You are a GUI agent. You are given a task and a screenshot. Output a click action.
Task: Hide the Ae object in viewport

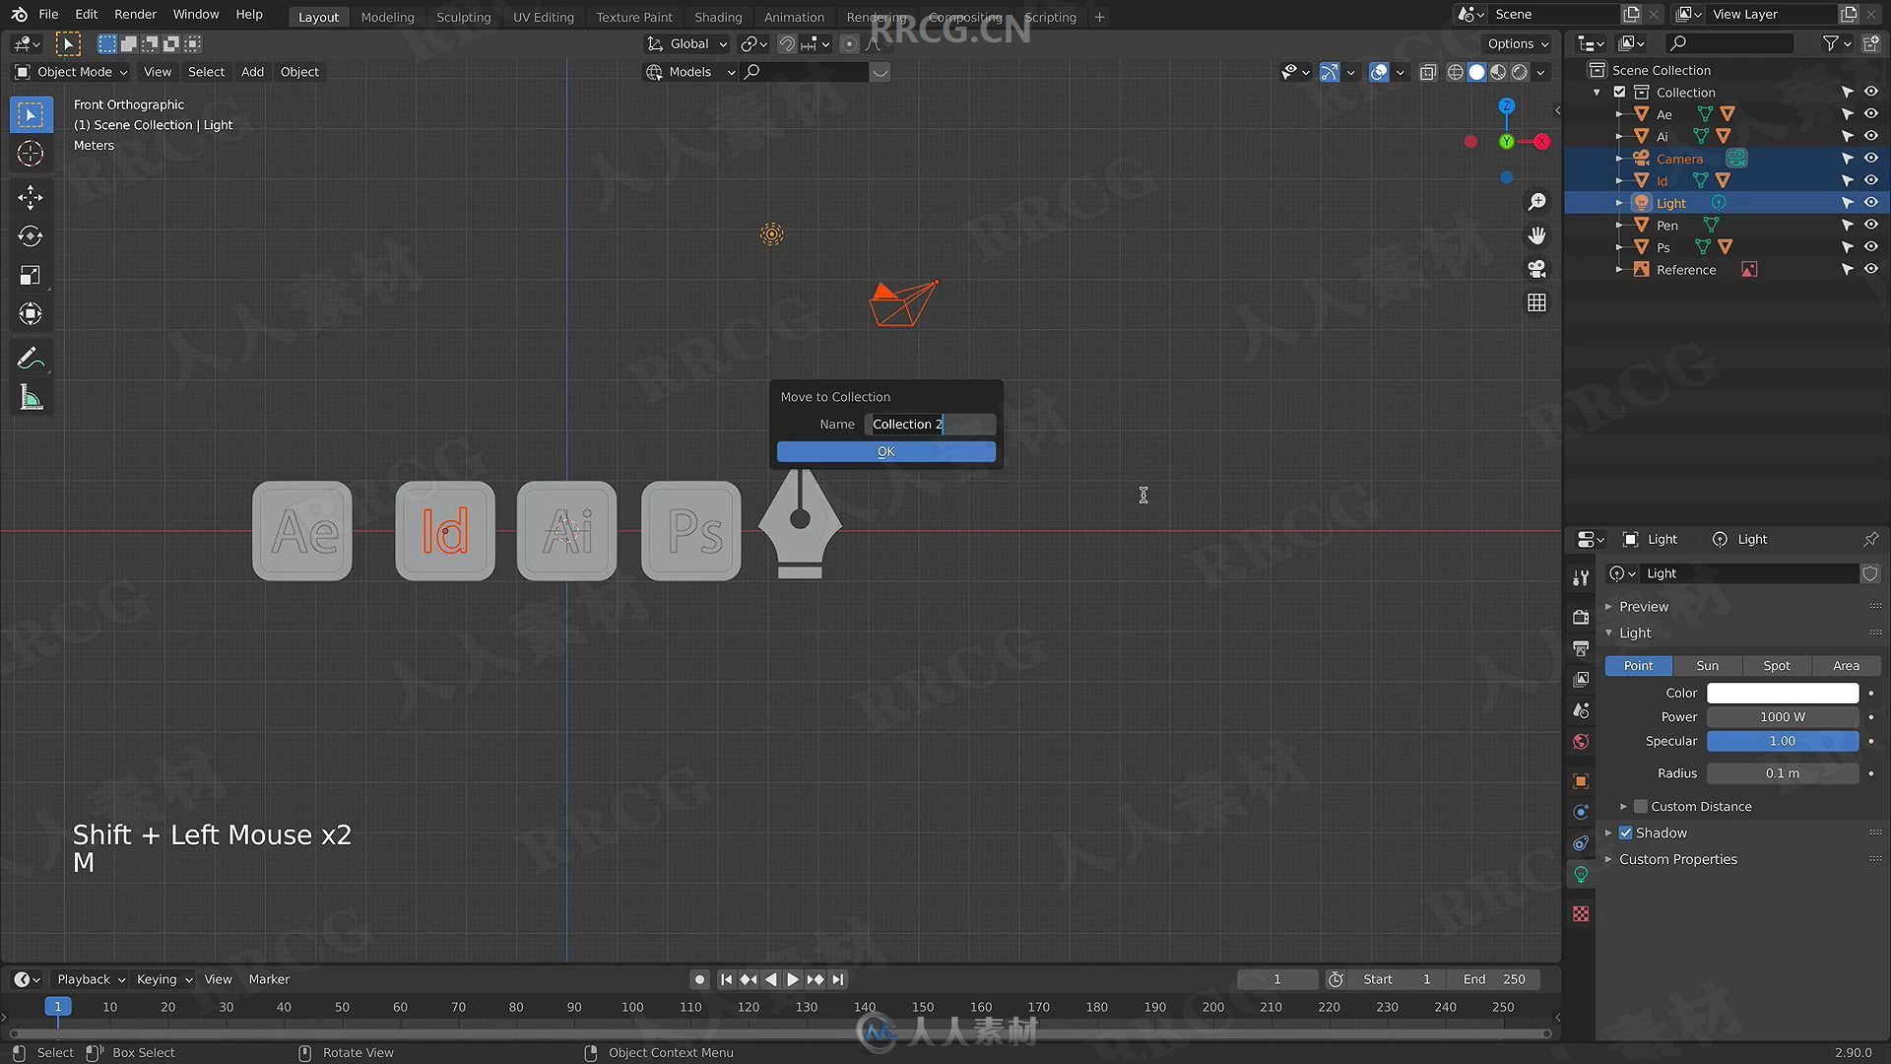coord(1870,114)
